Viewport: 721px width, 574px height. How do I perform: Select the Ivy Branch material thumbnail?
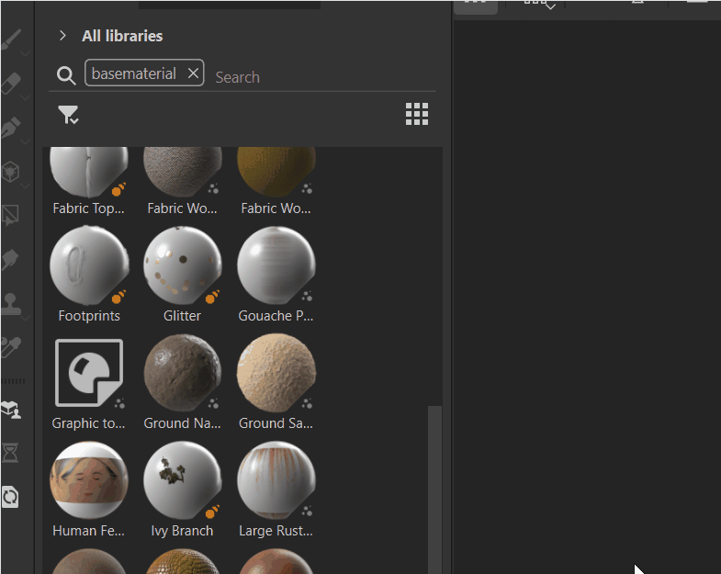tap(183, 480)
